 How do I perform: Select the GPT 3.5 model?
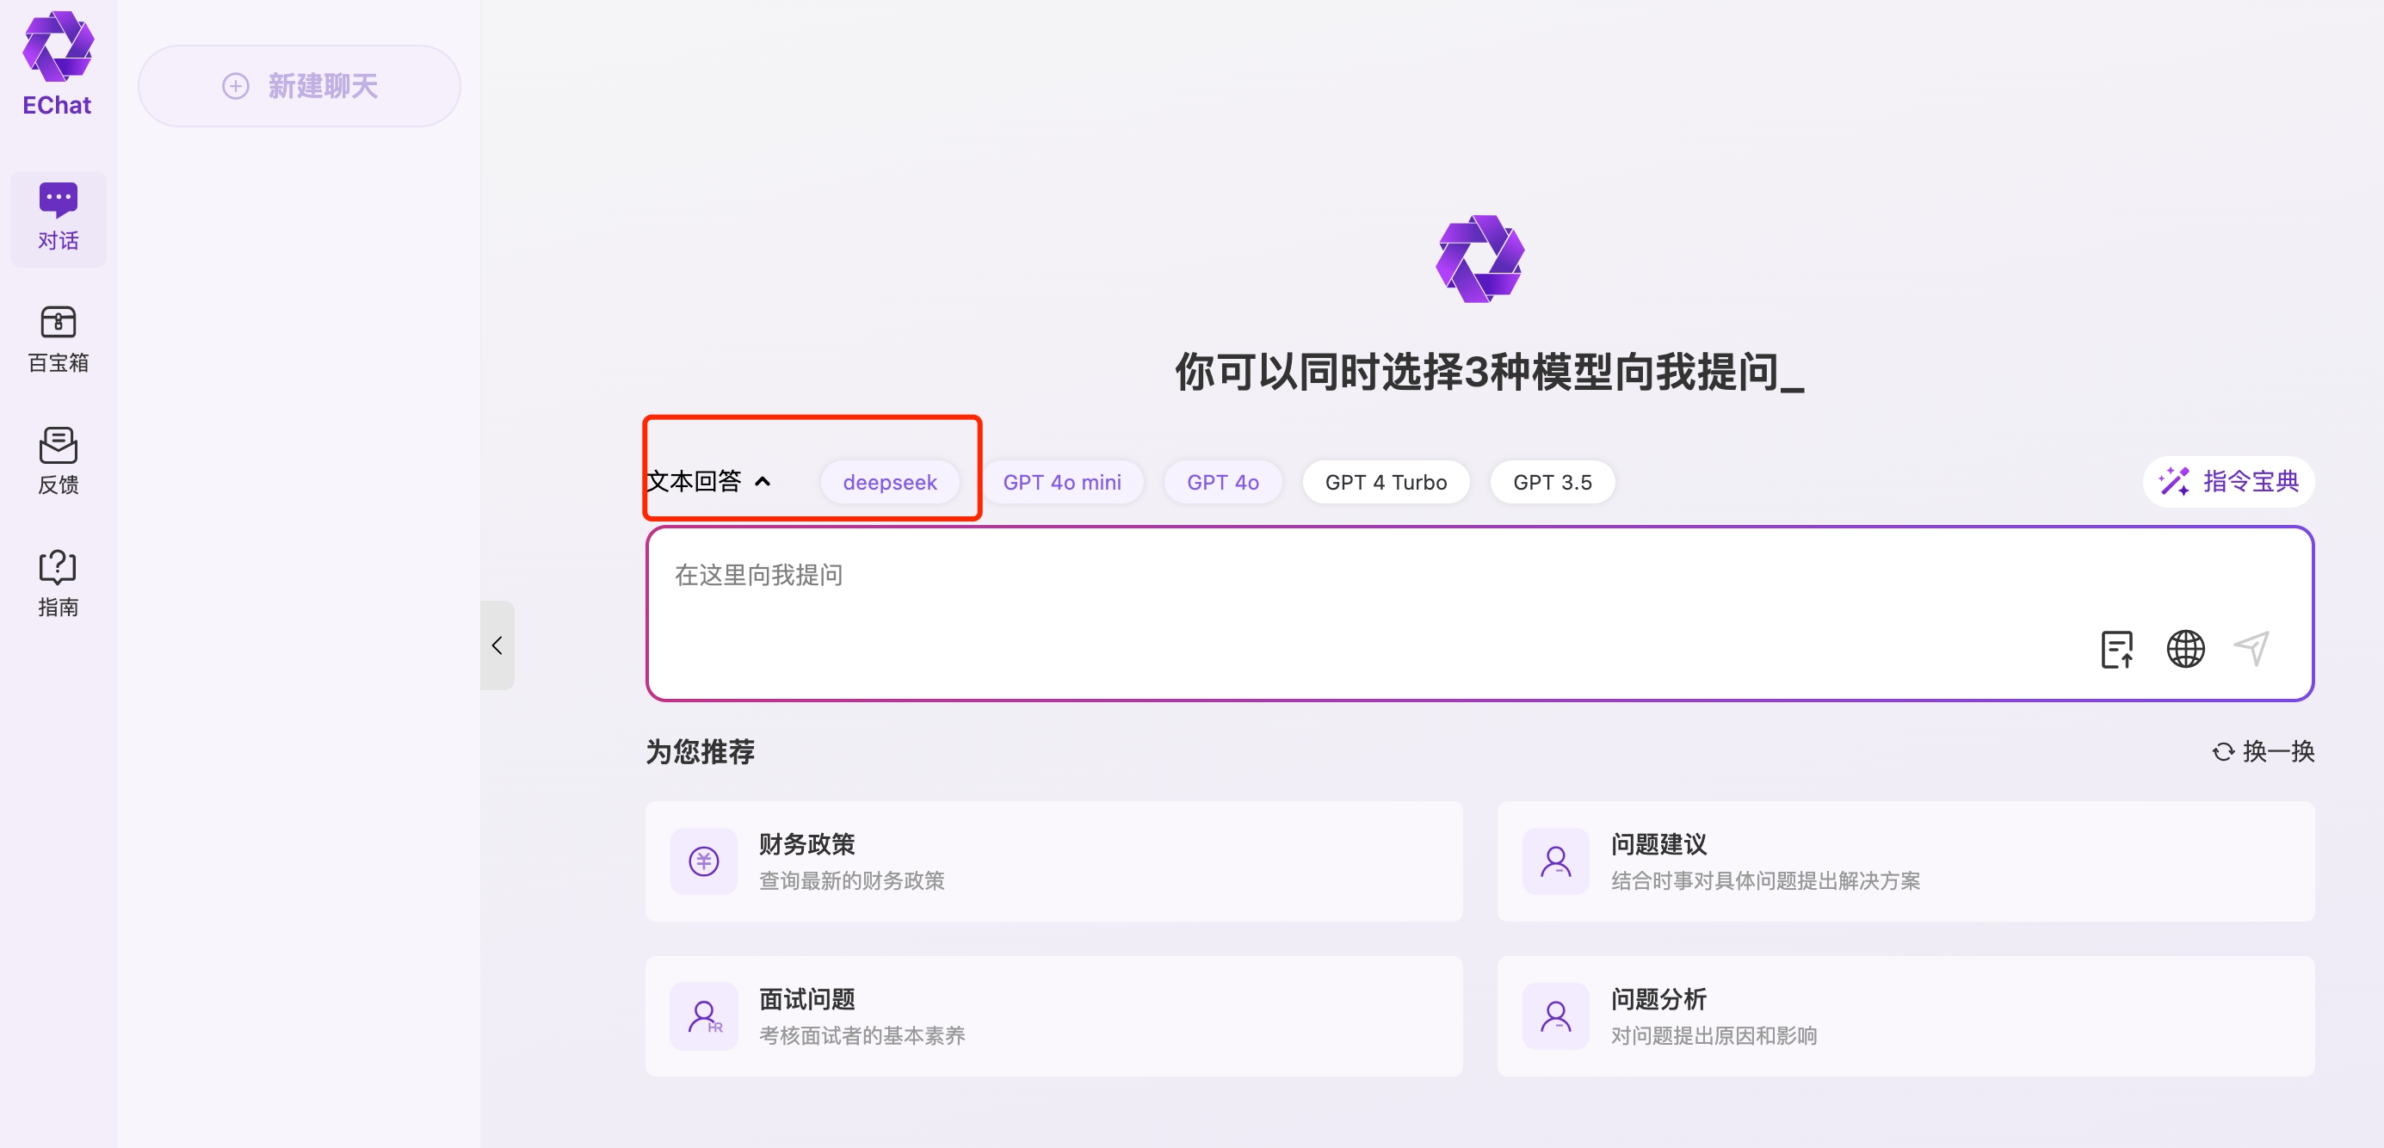coord(1552,482)
